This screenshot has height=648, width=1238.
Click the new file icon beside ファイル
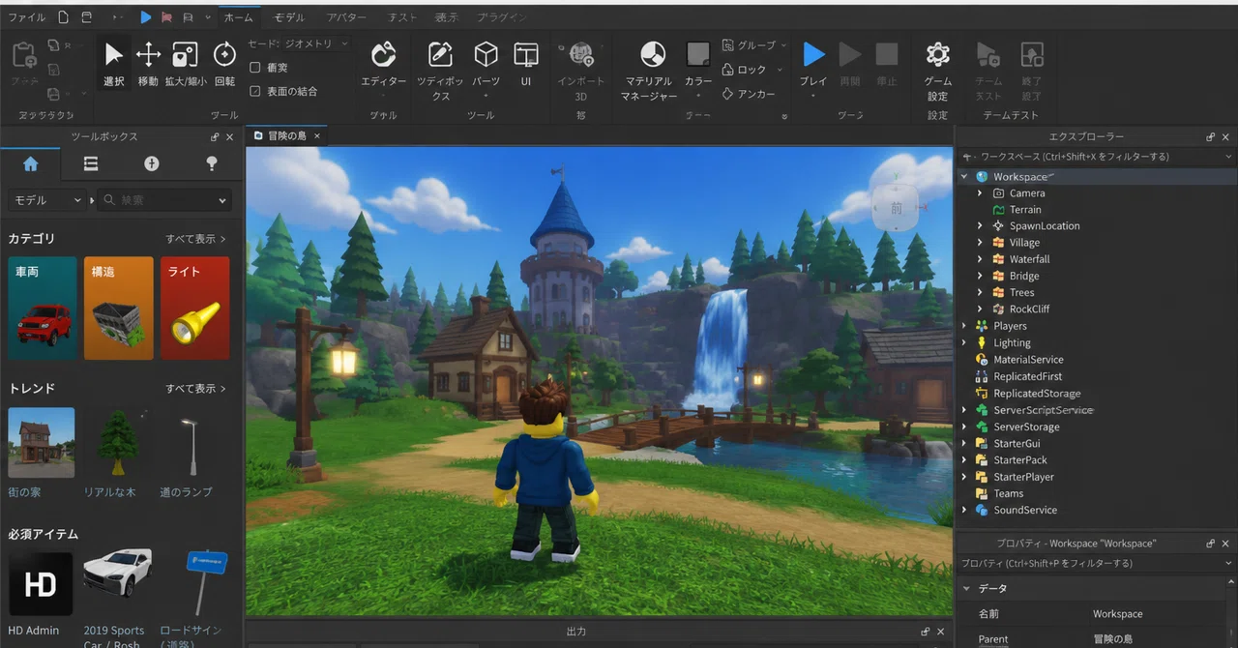[x=64, y=17]
